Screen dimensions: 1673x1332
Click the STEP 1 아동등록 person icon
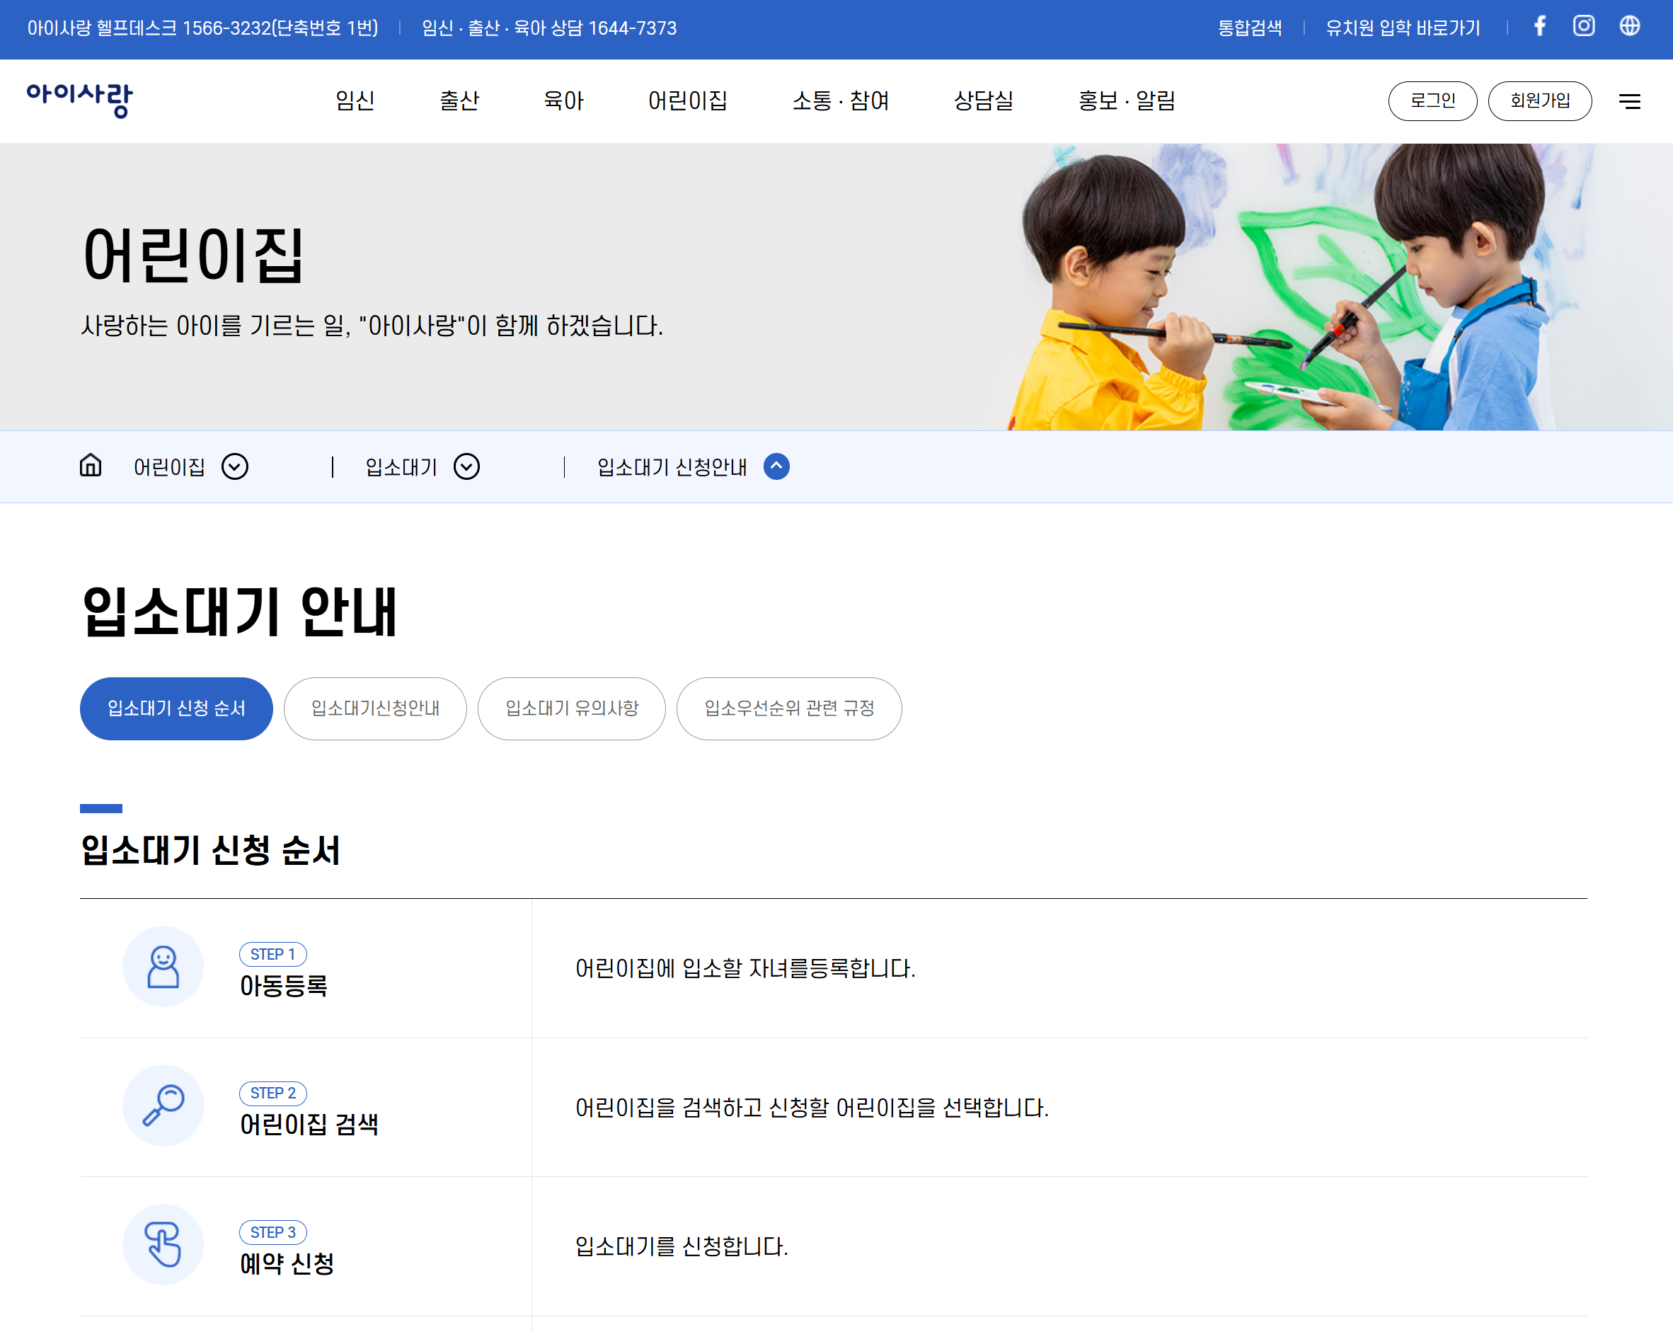[163, 966]
